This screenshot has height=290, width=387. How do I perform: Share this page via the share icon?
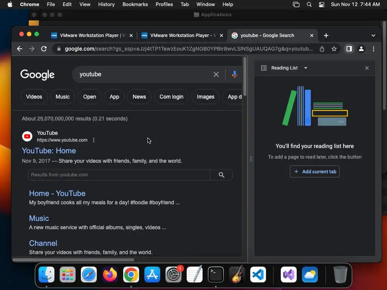click(x=322, y=49)
